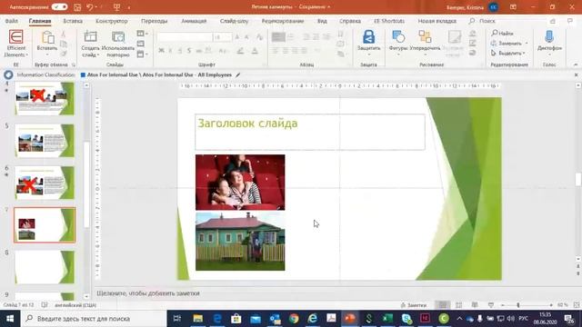
Task: Switch to the Вставка ribbon tab
Action: pos(73,21)
